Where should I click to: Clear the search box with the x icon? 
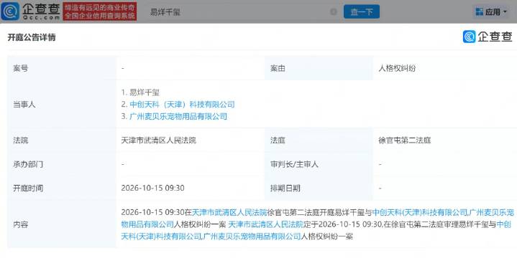coord(334,12)
